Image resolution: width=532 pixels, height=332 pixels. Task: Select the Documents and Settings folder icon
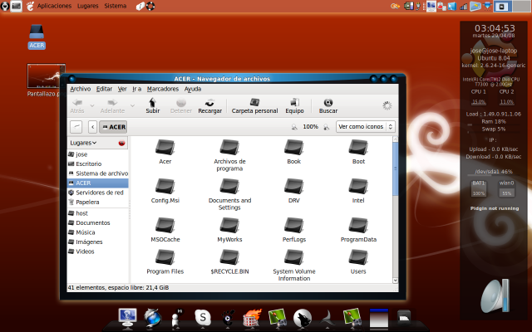229,186
